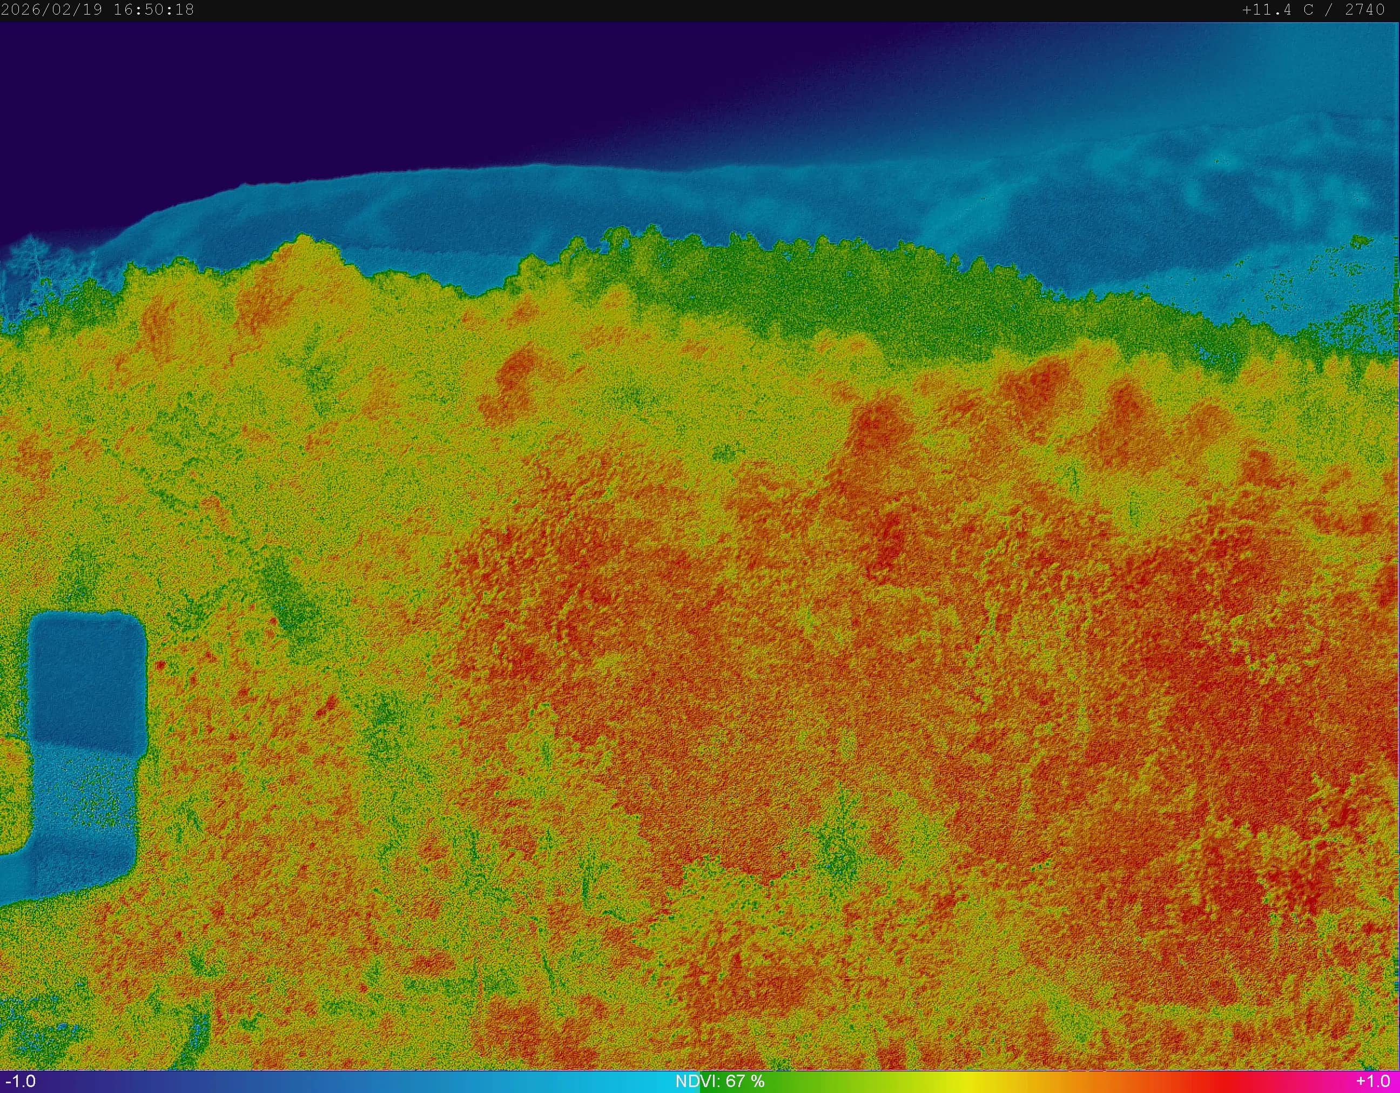
Task: Click the +1.0 scale maximum label
Action: pyautogui.click(x=1372, y=1082)
